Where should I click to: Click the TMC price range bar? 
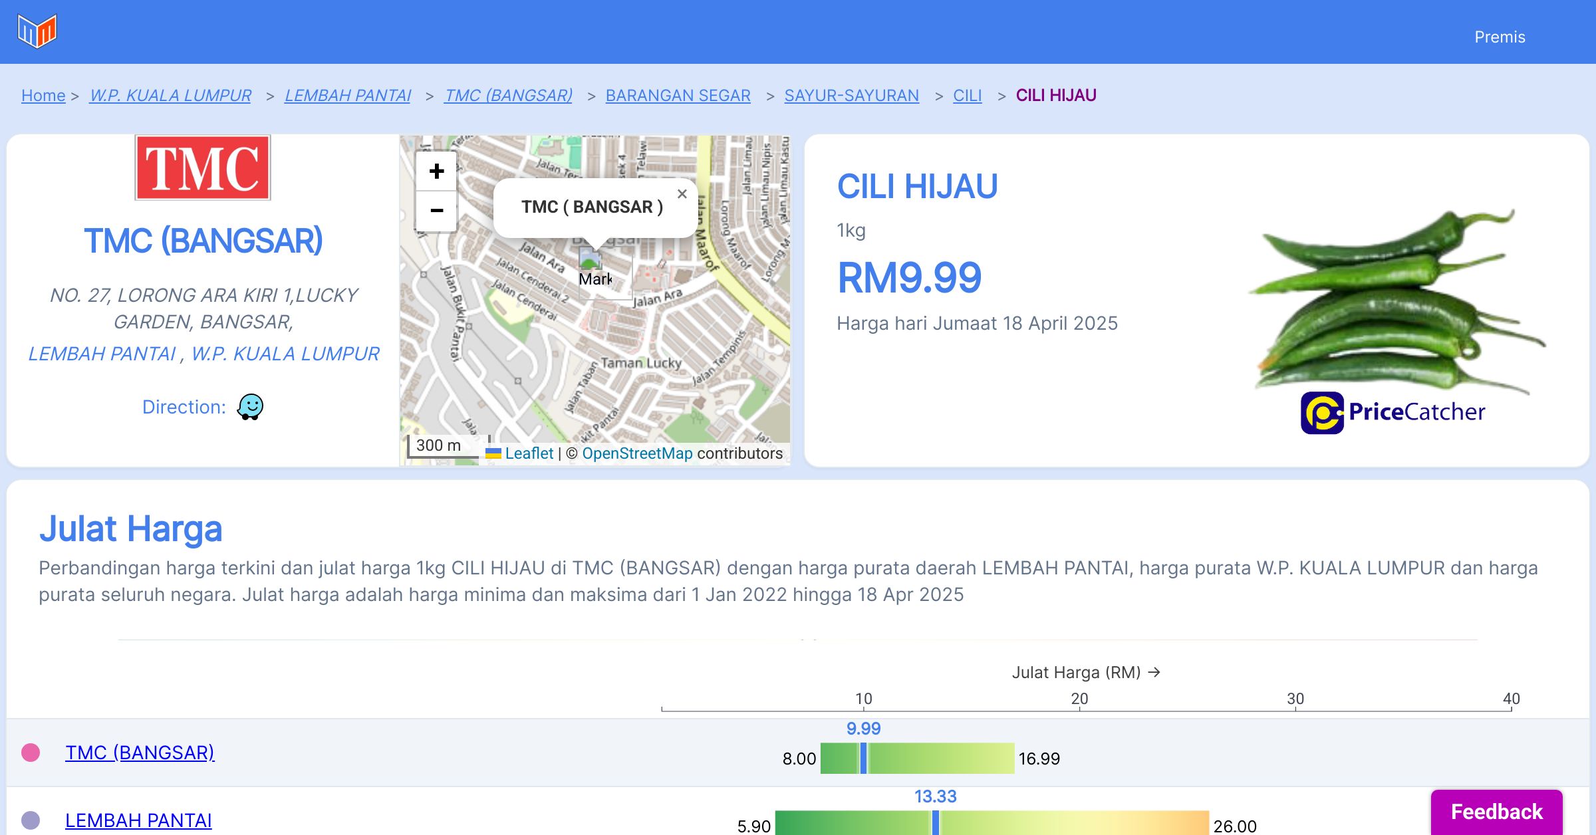pos(918,759)
